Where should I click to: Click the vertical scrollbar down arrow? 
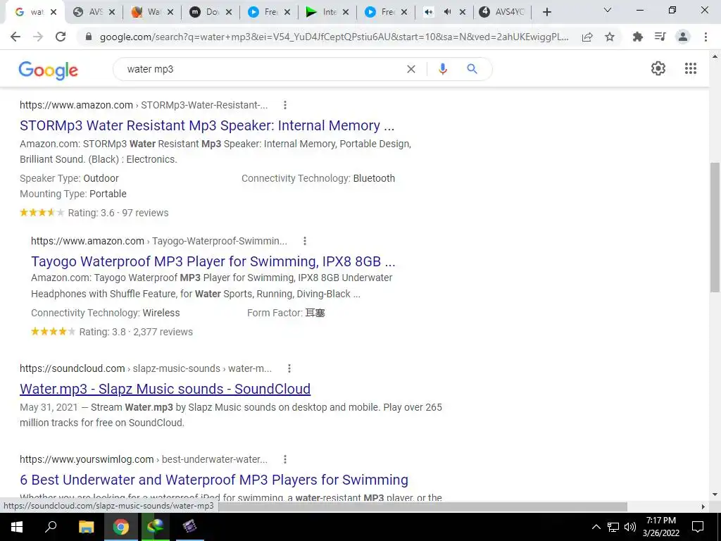(x=715, y=495)
